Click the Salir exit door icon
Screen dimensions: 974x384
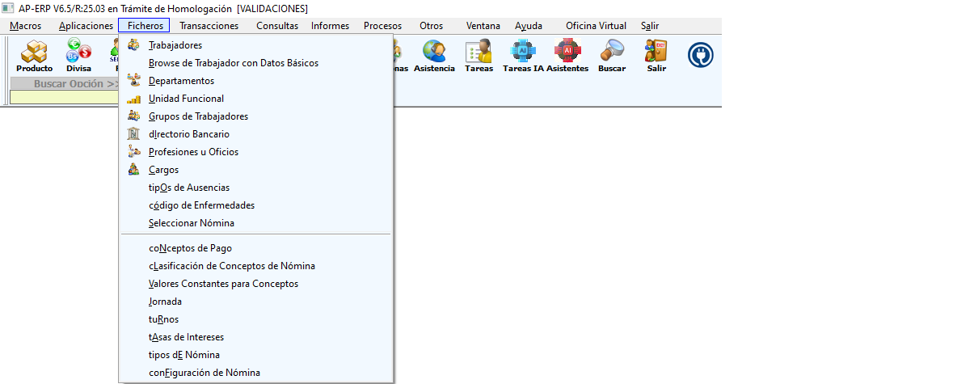(656, 56)
